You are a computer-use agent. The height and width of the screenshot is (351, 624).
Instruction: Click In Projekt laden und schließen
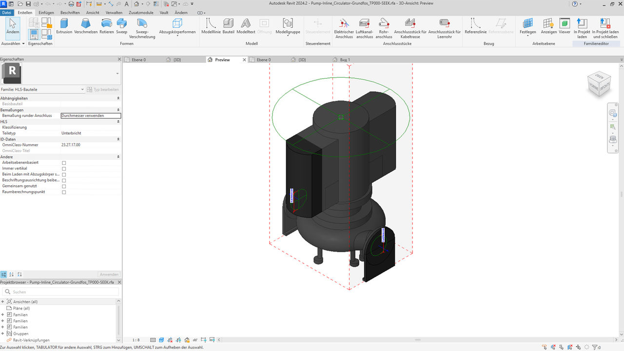click(x=605, y=28)
